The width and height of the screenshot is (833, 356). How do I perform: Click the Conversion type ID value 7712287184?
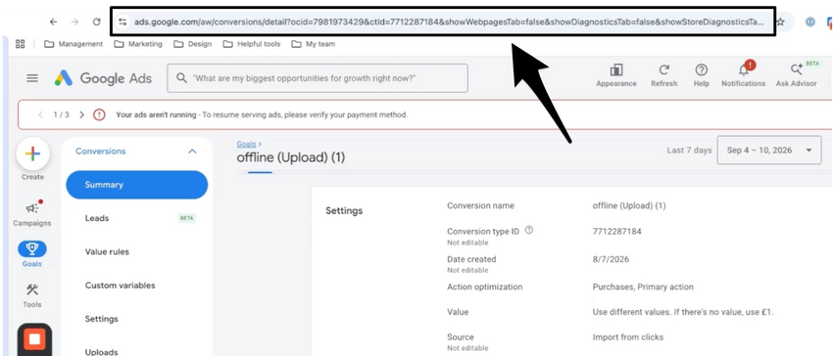616,232
